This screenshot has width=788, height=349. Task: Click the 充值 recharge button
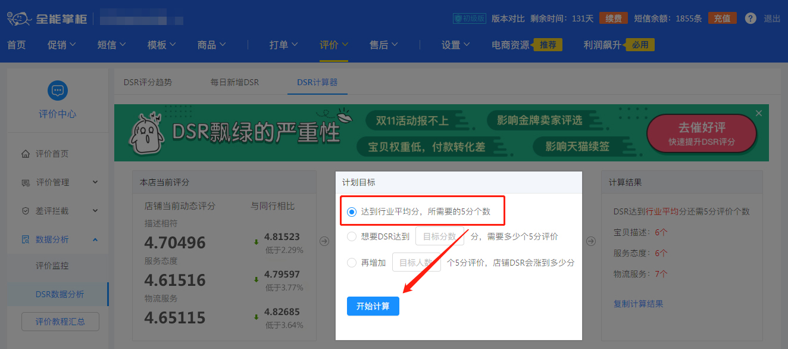[x=723, y=18]
